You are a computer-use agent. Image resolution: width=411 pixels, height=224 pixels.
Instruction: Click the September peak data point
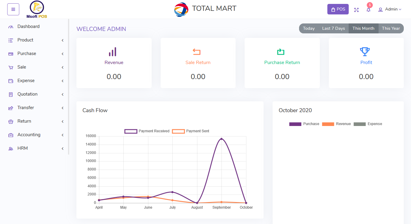[221, 139]
